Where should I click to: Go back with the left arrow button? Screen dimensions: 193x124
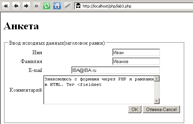tap(16, 6)
